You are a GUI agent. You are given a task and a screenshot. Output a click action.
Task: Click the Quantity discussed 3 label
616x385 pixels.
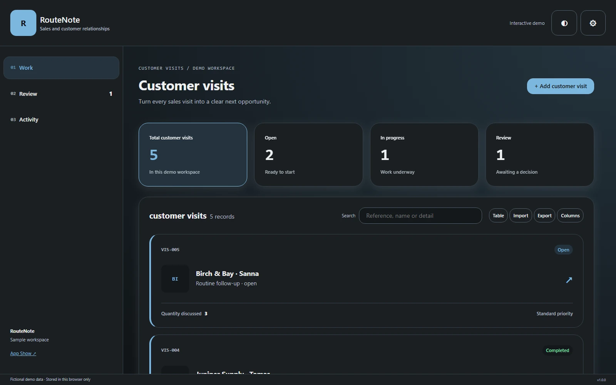pyautogui.click(x=184, y=314)
